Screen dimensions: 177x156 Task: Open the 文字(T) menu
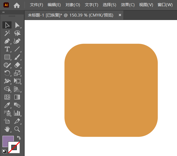[91, 5]
